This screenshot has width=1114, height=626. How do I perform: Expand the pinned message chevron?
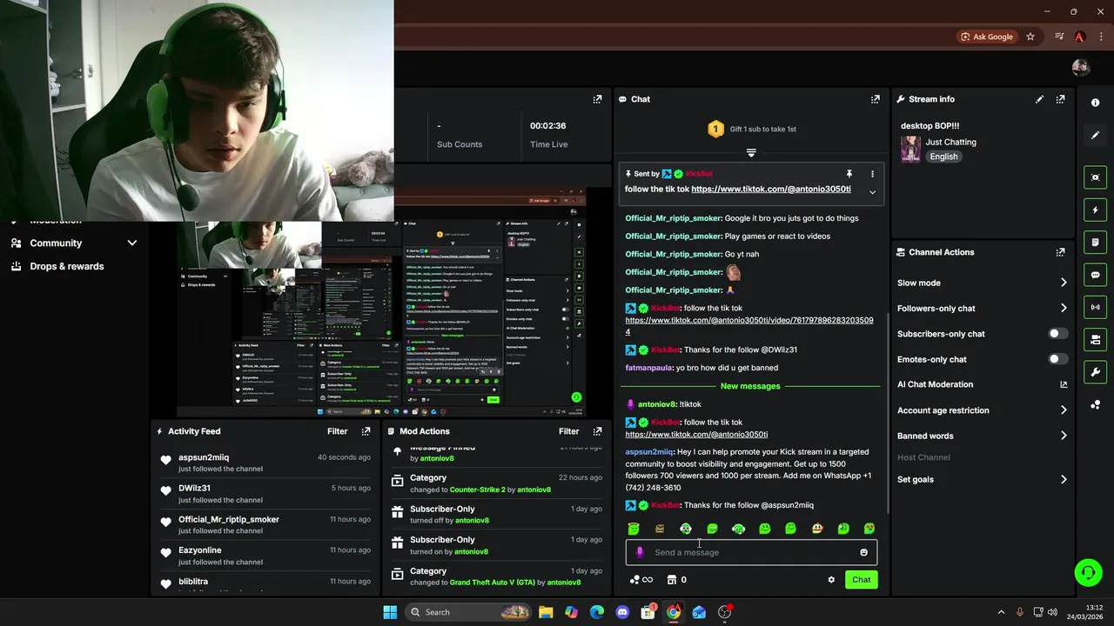click(872, 192)
